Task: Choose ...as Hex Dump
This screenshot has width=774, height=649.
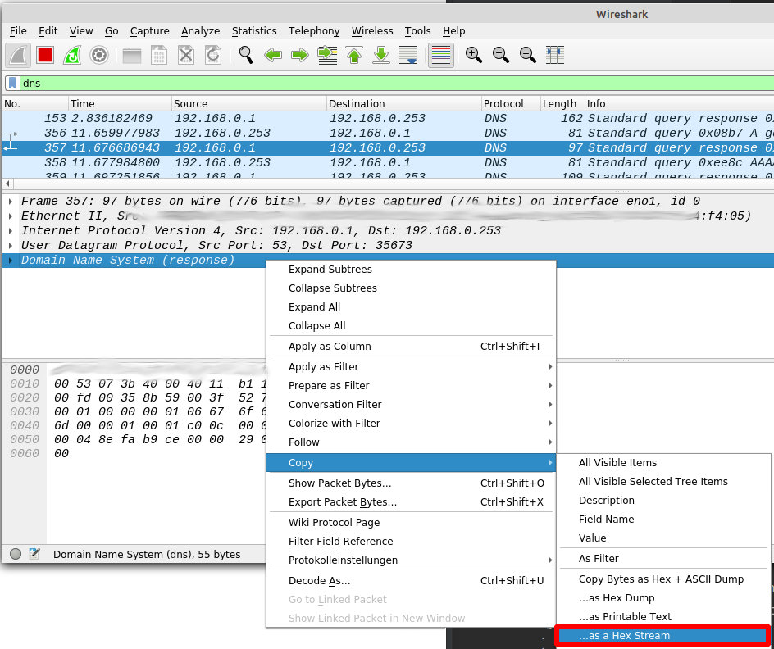Action: pos(664,597)
